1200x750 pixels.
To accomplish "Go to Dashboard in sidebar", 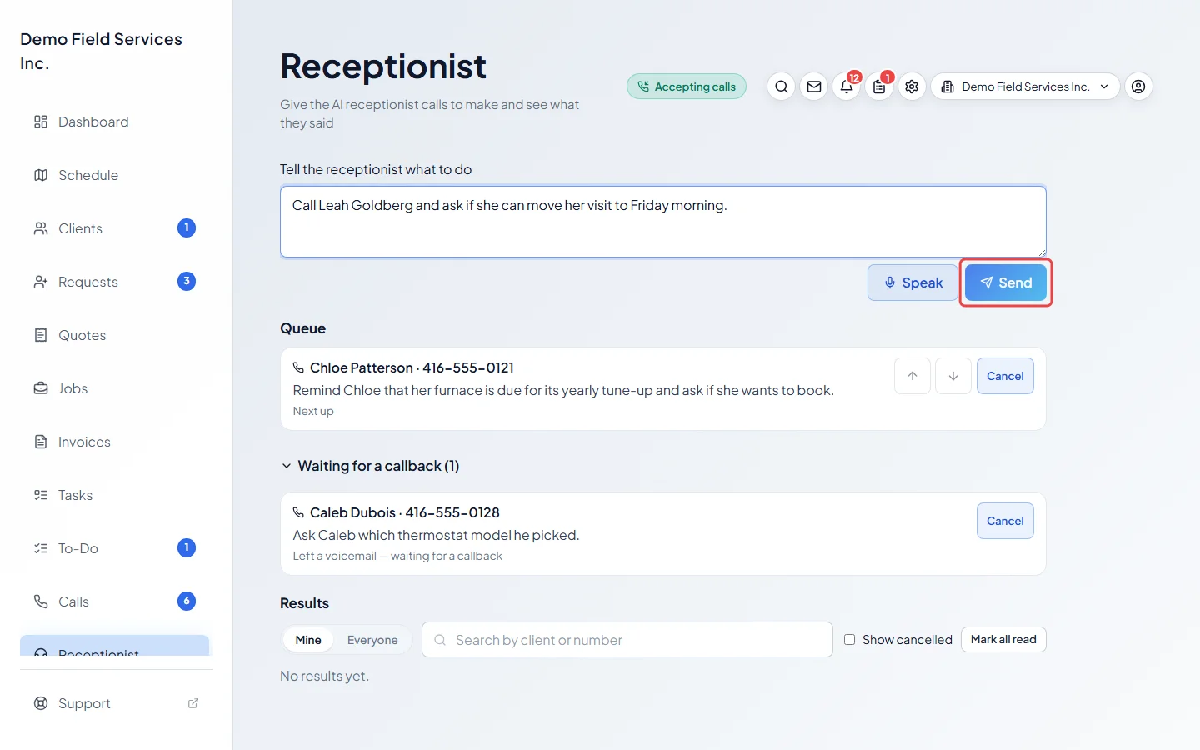I will (115, 122).
